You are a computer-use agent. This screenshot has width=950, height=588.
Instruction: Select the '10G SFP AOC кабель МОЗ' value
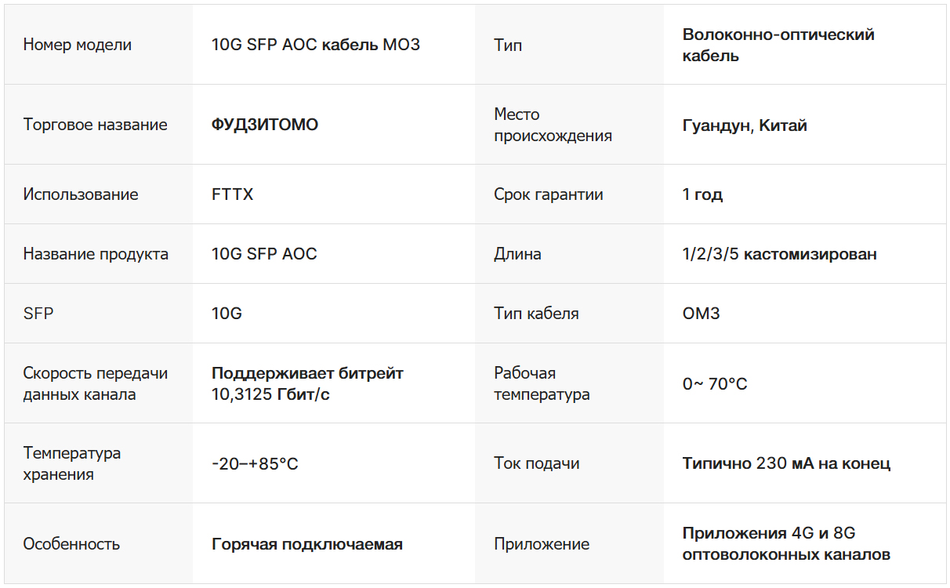pyautogui.click(x=316, y=45)
